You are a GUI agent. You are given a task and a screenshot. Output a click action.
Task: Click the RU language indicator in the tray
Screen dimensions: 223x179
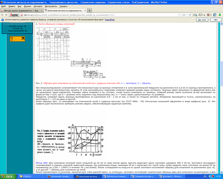click(205, 176)
